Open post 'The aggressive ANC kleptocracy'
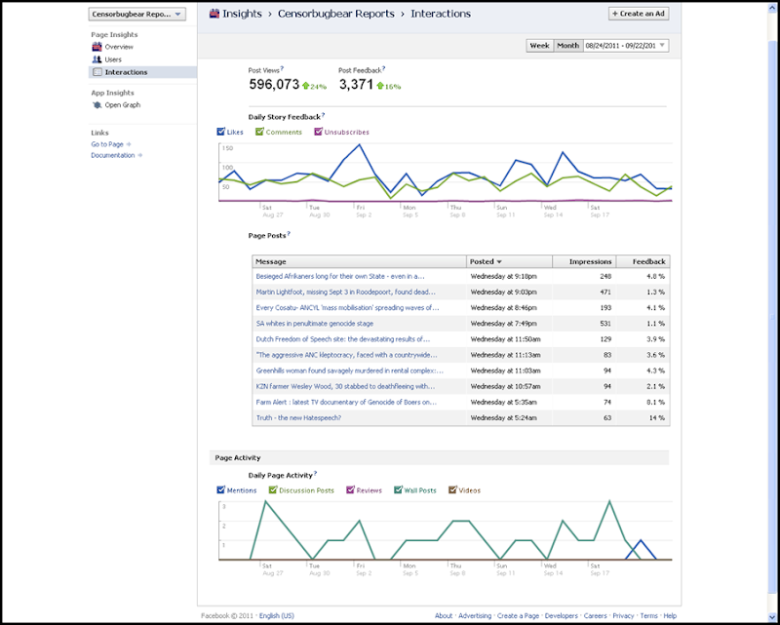 [x=347, y=355]
